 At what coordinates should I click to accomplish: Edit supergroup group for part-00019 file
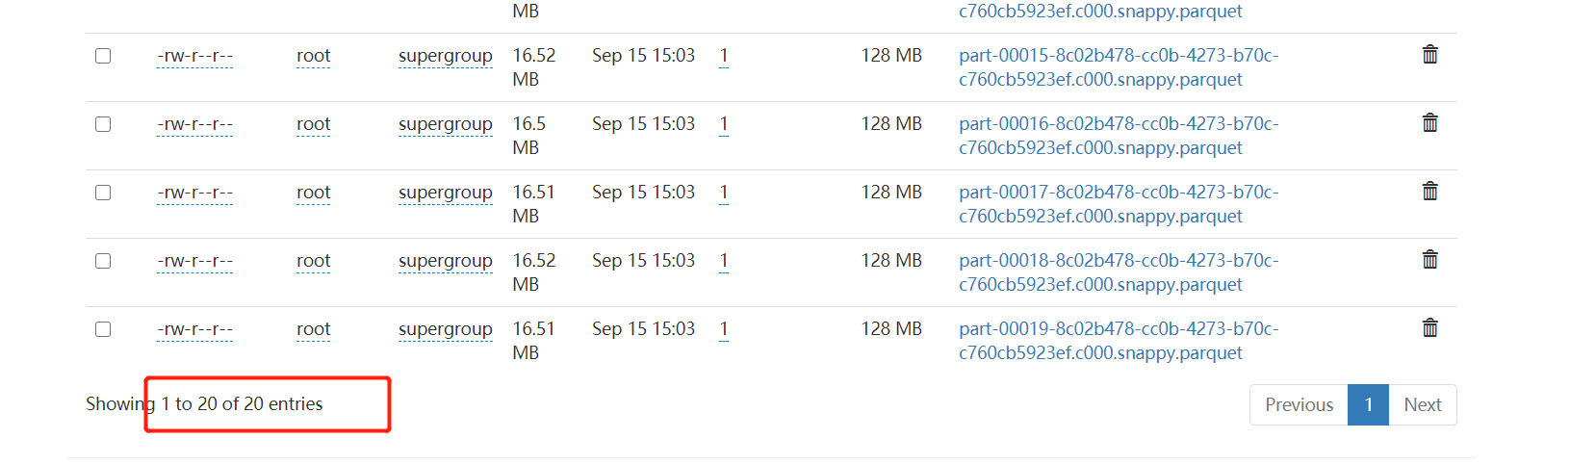coord(445,329)
